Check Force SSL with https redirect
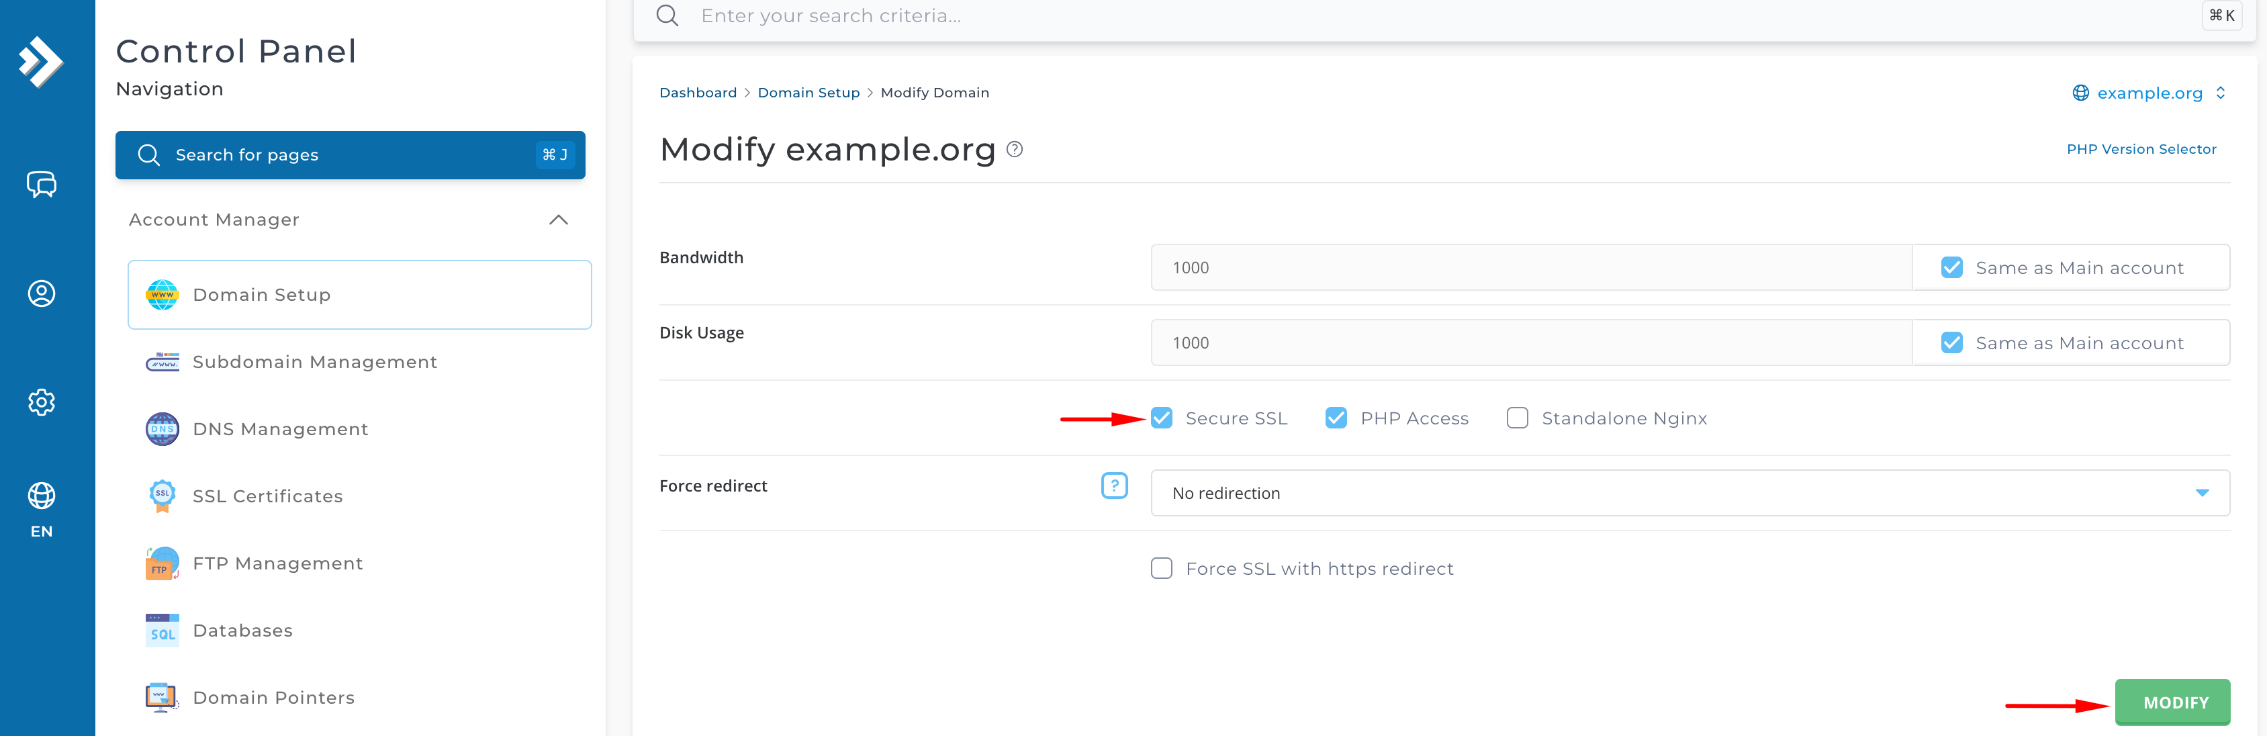The width and height of the screenshot is (2267, 736). point(1162,569)
